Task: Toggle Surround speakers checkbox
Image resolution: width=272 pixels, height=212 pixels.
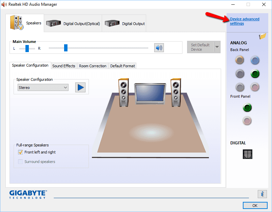Action: (20, 162)
